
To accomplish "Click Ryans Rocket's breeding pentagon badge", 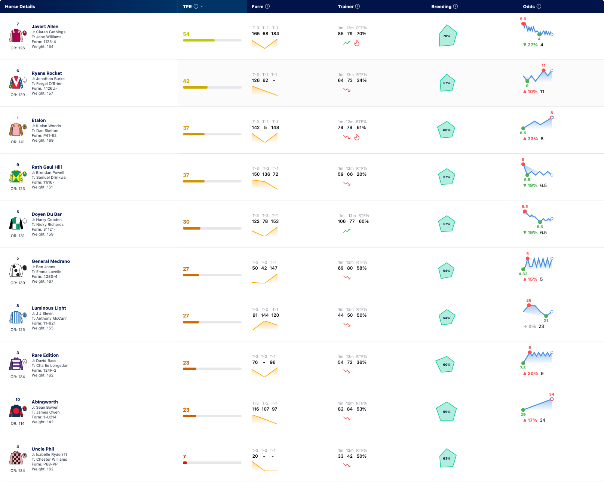I will click(x=447, y=83).
